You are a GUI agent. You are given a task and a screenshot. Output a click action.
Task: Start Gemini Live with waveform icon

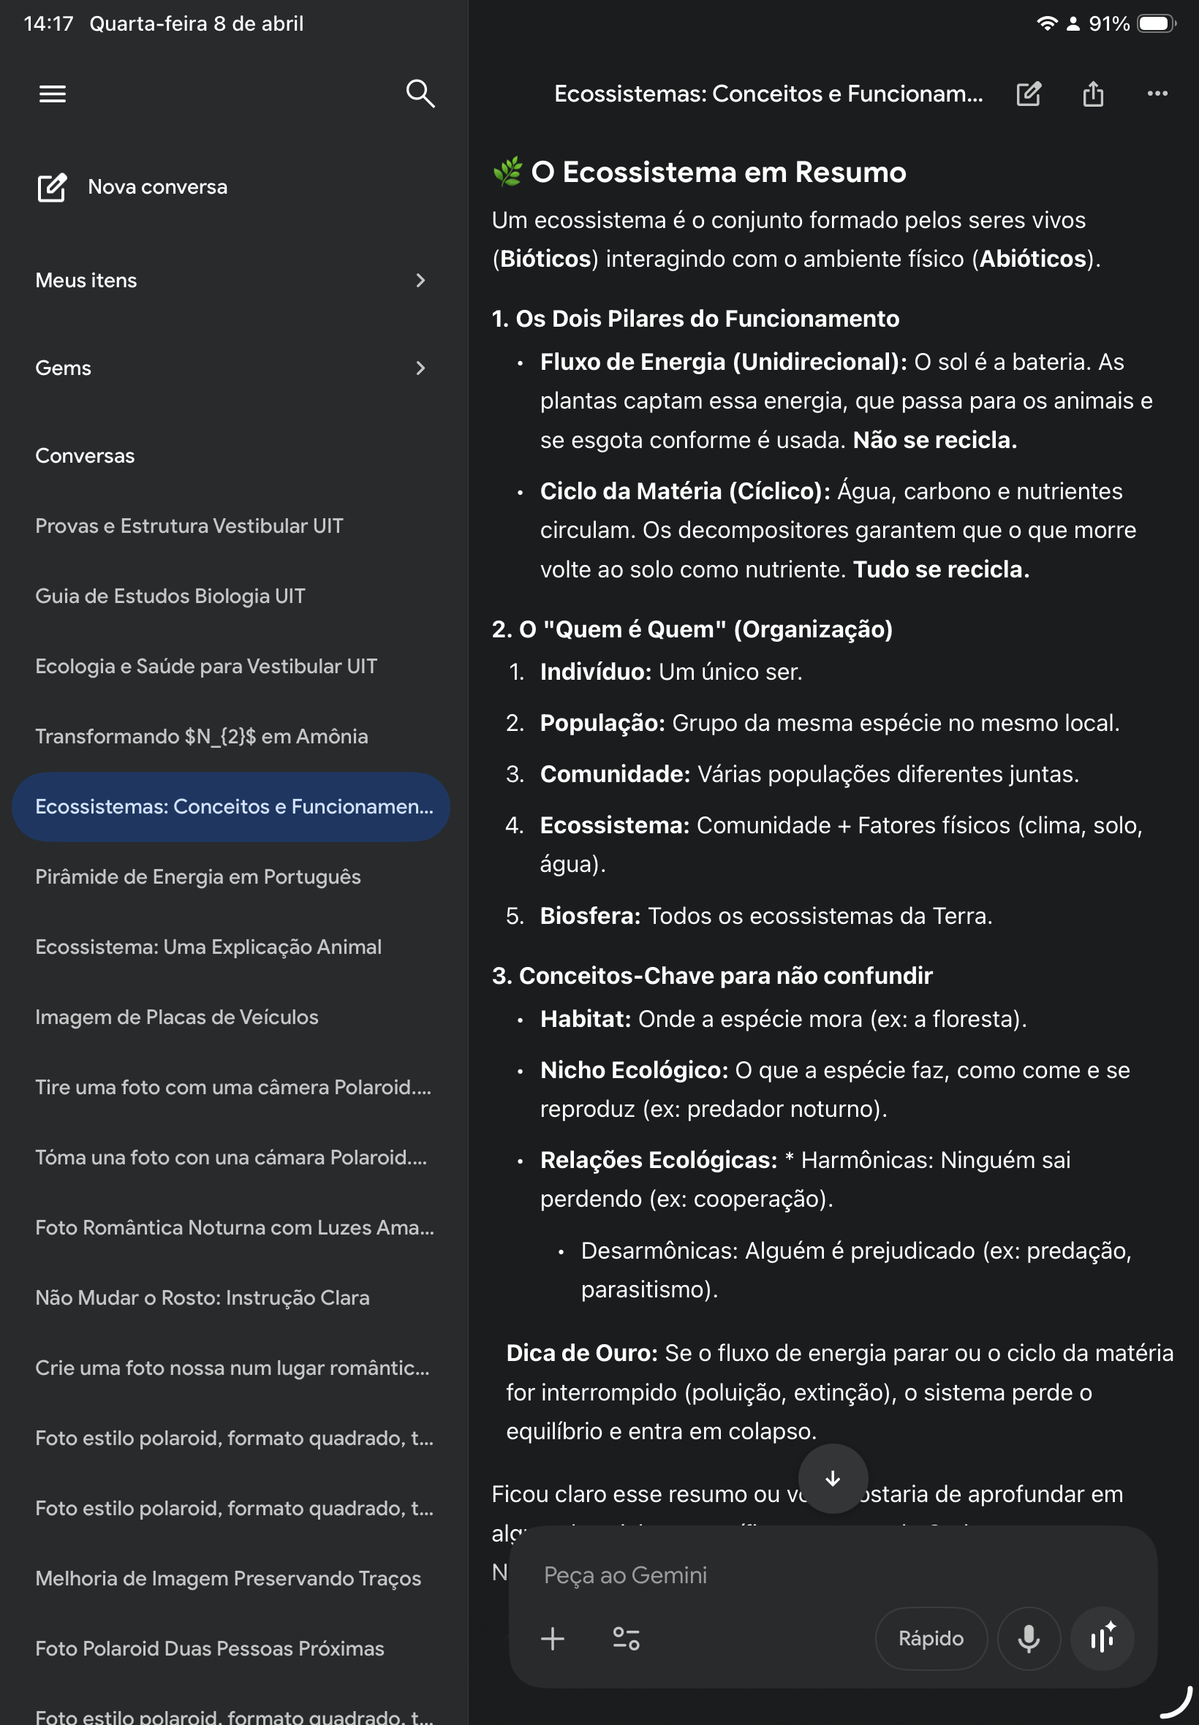click(x=1101, y=1638)
